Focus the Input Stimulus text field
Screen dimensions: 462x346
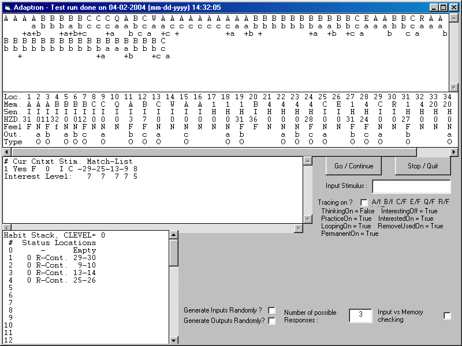pos(411,186)
